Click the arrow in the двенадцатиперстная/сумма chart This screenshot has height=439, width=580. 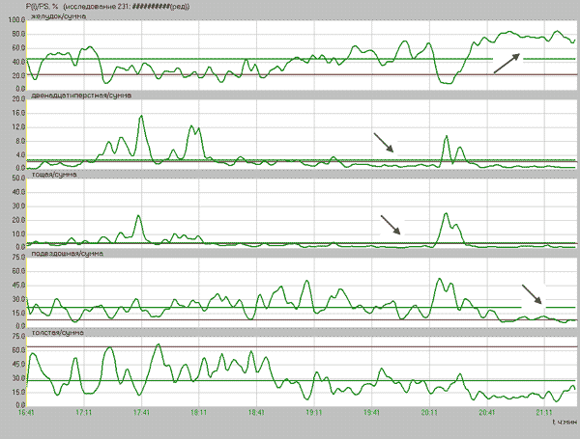coord(384,143)
